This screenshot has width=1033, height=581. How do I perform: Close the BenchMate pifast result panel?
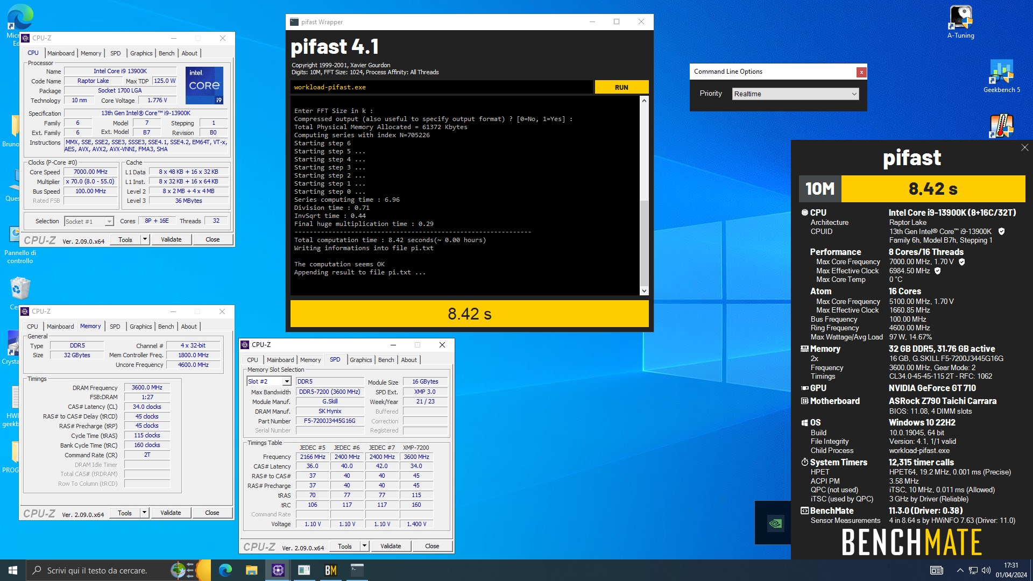pyautogui.click(x=1024, y=147)
